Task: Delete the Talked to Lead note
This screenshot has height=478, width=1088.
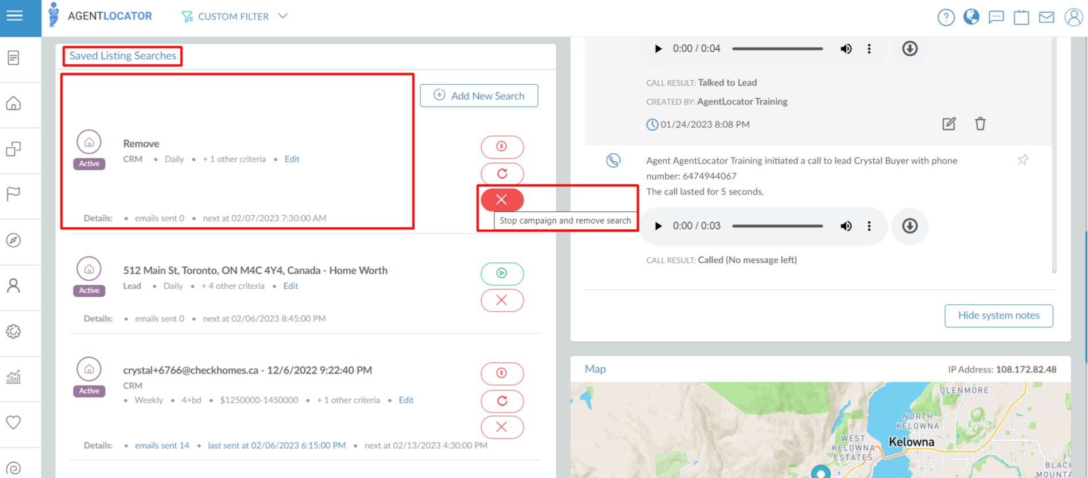Action: pyautogui.click(x=980, y=123)
